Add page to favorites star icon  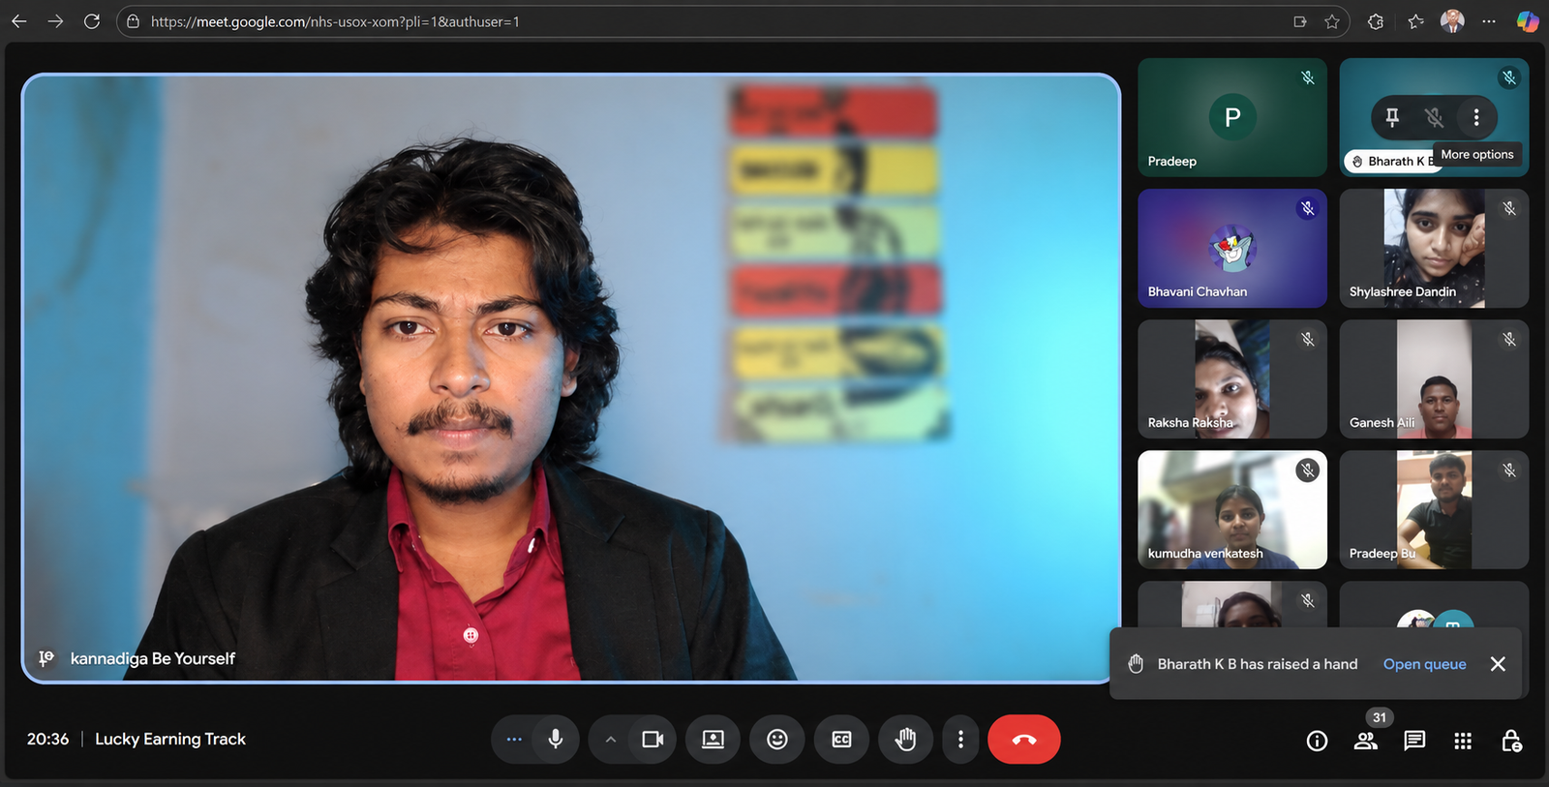(1332, 21)
